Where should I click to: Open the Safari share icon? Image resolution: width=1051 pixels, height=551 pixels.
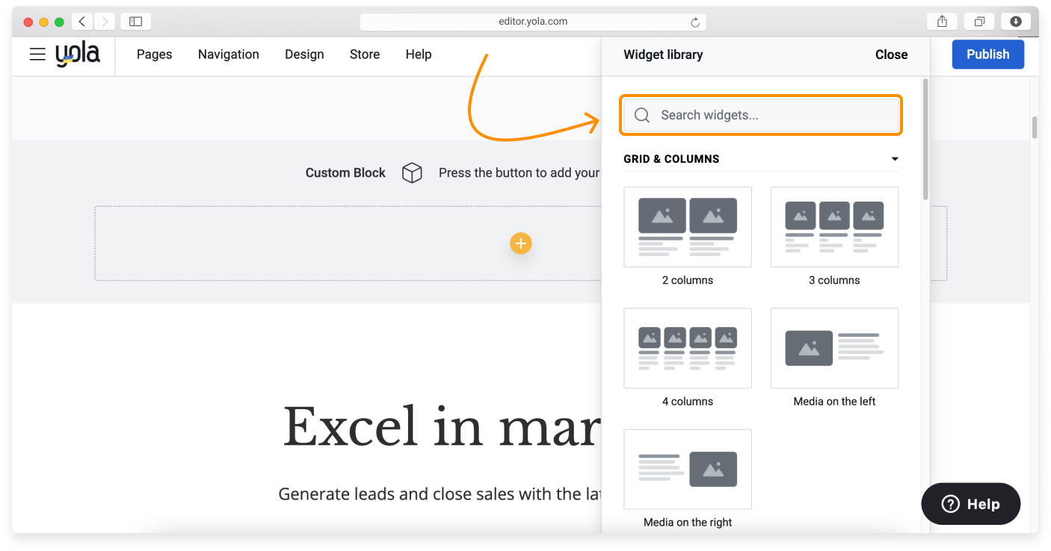[x=942, y=22]
